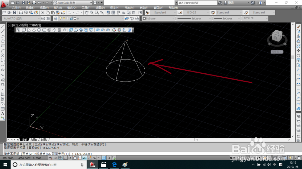Screen dimensions: 302x169
Task: Toggle Snap Mode in status bar
Action: tap(55, 158)
